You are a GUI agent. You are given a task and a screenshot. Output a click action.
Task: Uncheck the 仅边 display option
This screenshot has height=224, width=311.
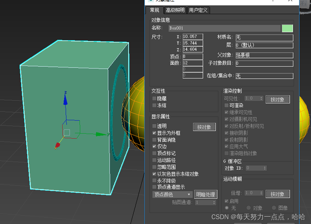[154, 146]
